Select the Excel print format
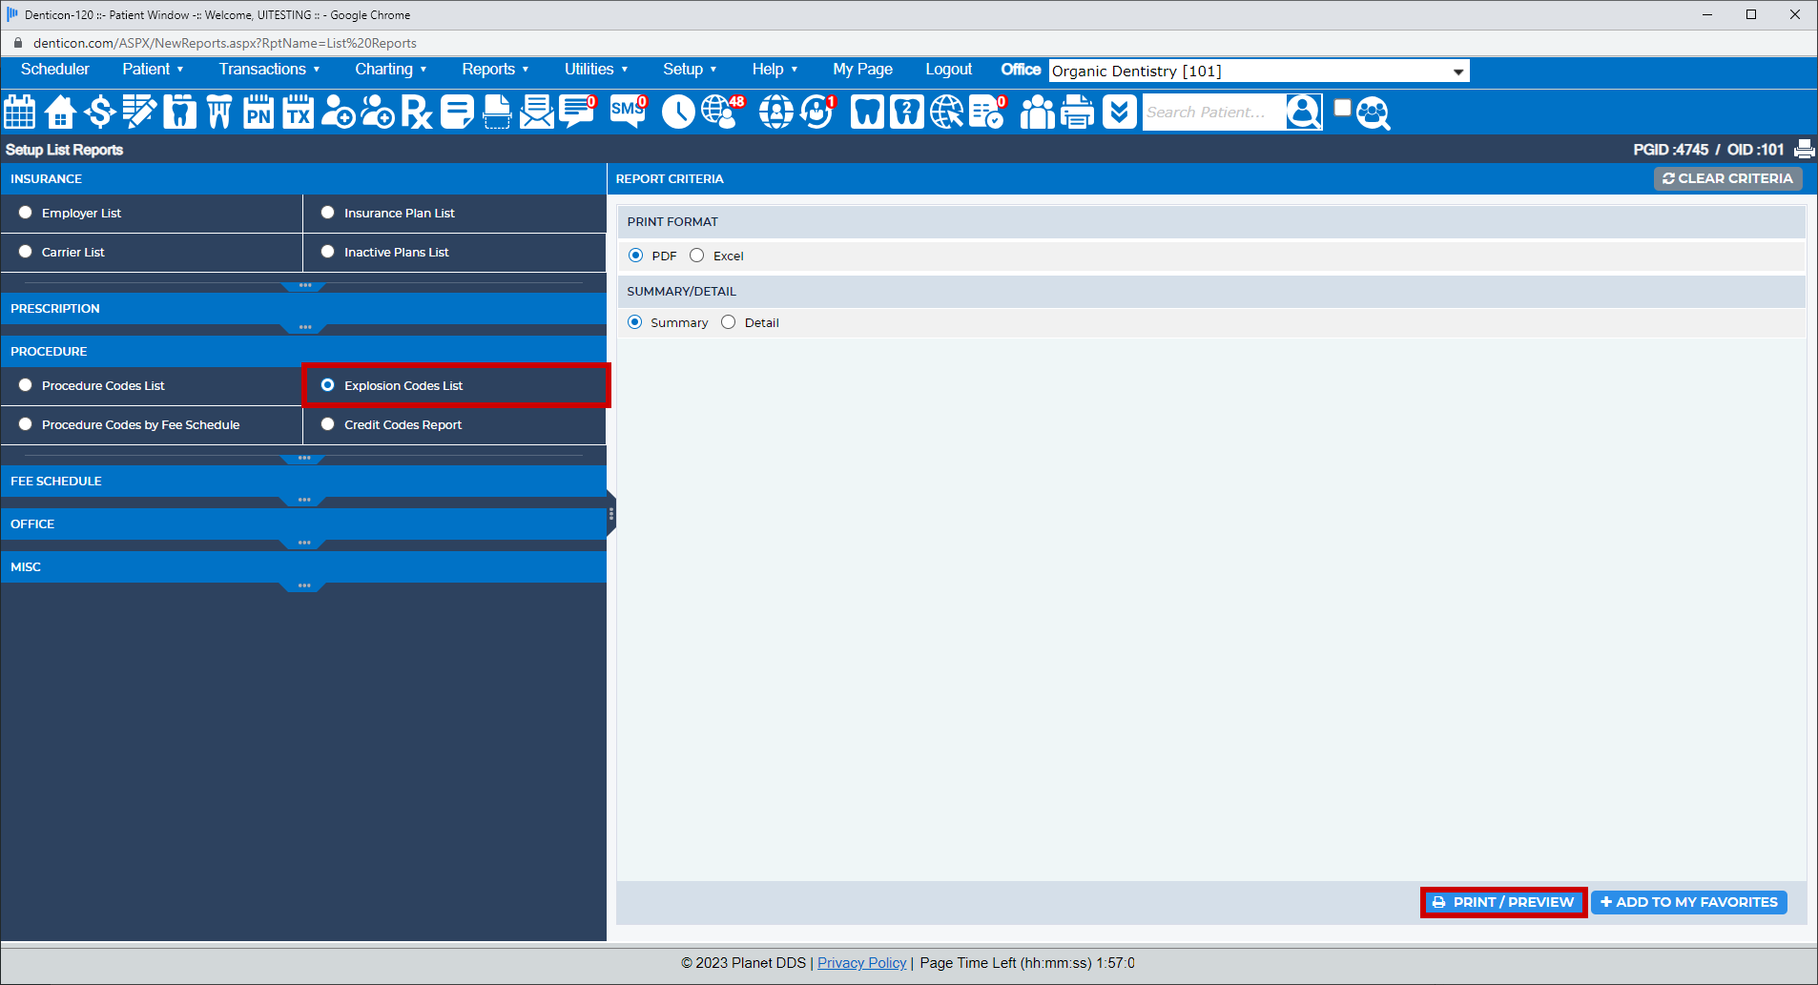Screen dimensions: 1818x985 click(697, 256)
